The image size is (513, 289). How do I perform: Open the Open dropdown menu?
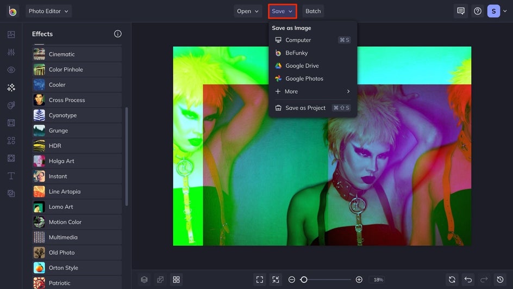tap(248, 11)
